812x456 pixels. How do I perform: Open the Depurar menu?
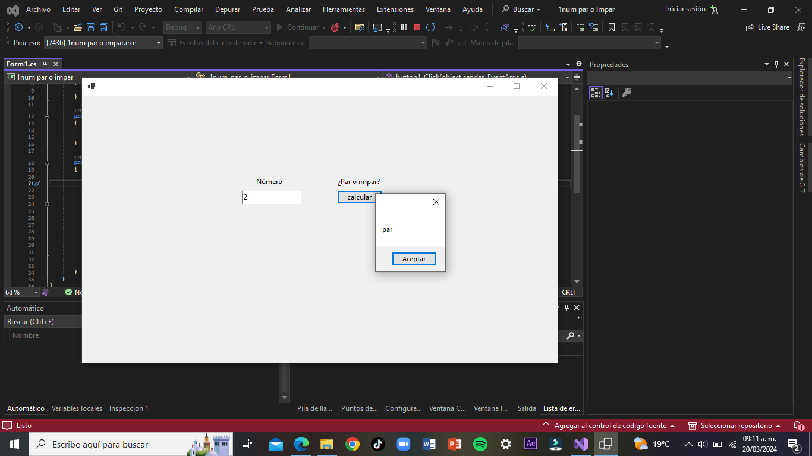coord(227,9)
